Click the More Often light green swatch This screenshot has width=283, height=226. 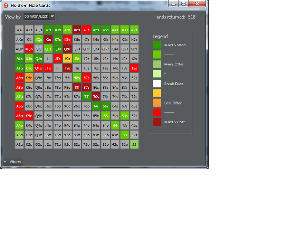coord(157,64)
